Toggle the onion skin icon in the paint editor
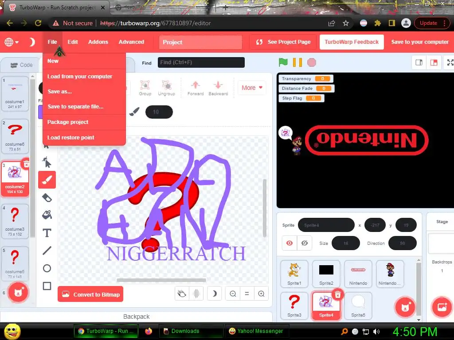This screenshot has height=340, width=454. pyautogui.click(x=182, y=294)
